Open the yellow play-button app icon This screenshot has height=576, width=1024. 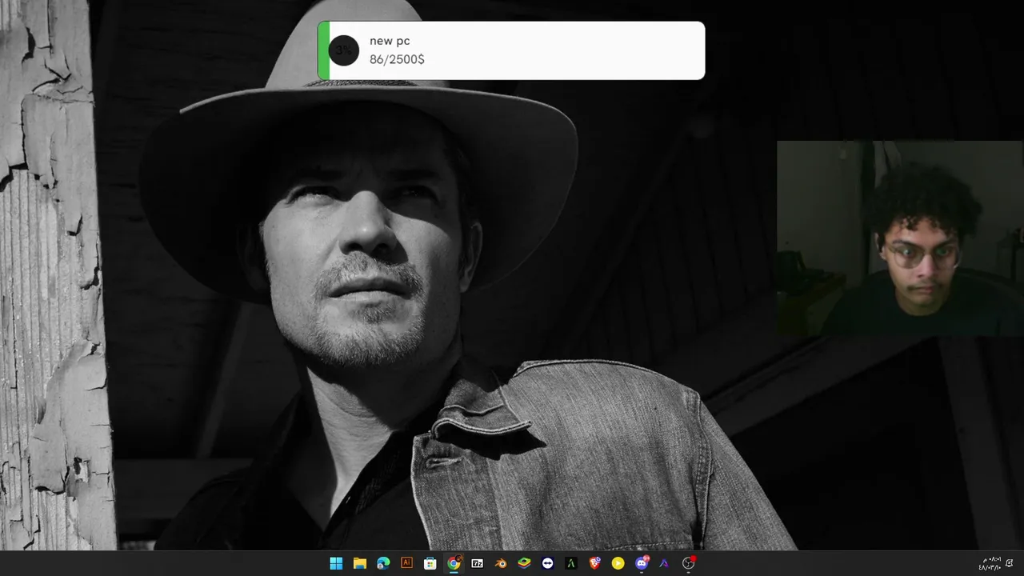(x=618, y=563)
